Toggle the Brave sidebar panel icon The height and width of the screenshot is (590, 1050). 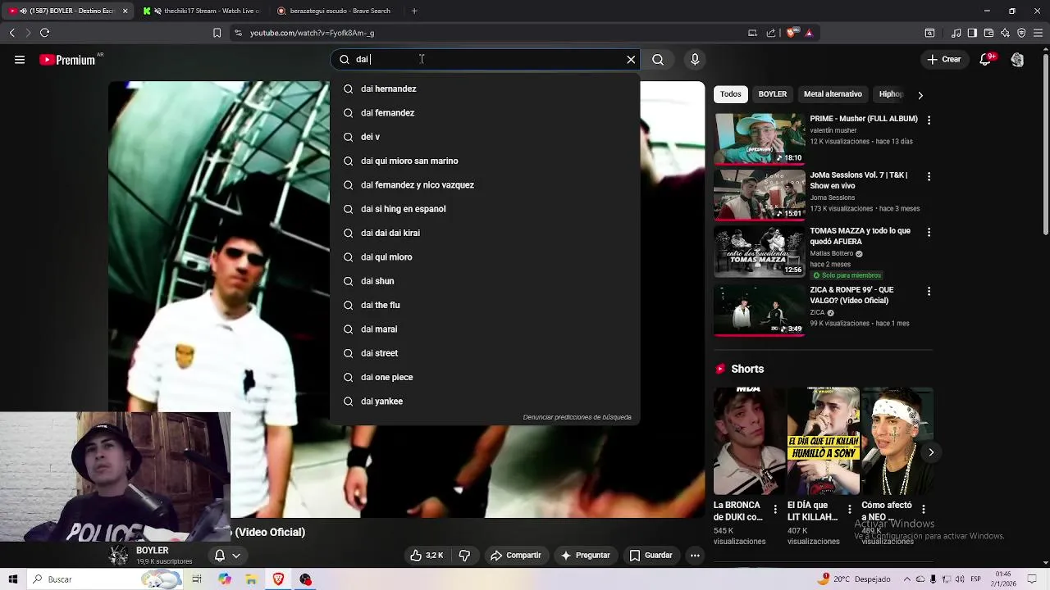click(x=972, y=33)
